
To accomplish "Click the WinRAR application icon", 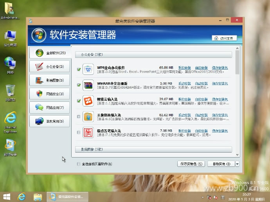I will pos(88,85).
